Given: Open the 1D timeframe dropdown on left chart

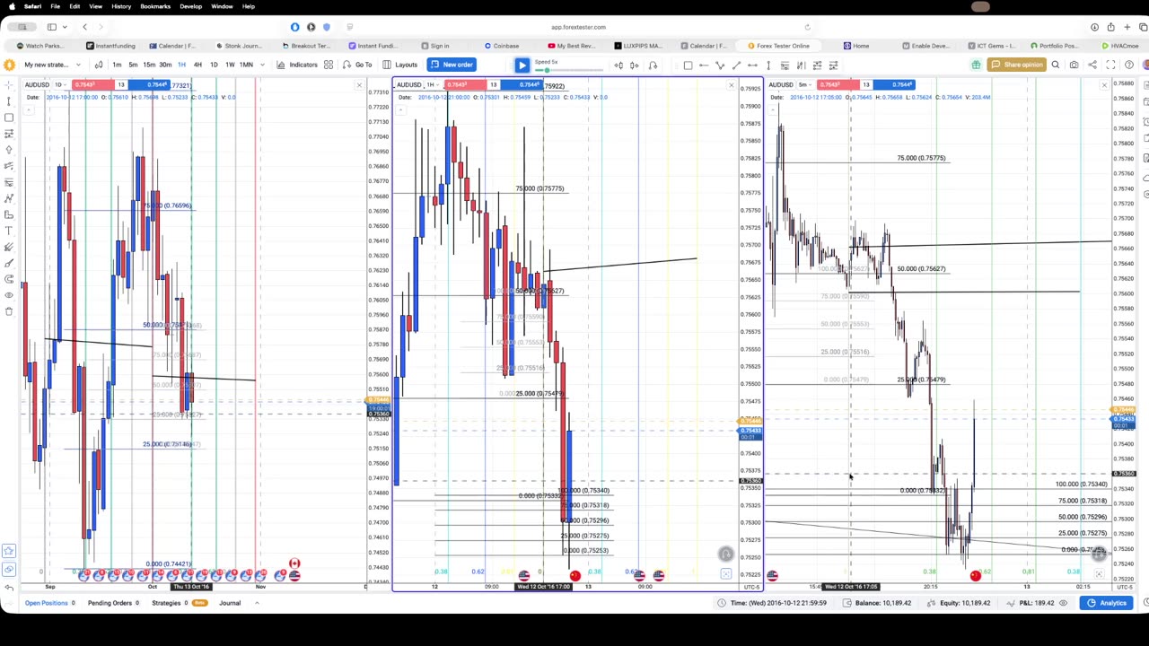Looking at the screenshot, I should click(60, 85).
